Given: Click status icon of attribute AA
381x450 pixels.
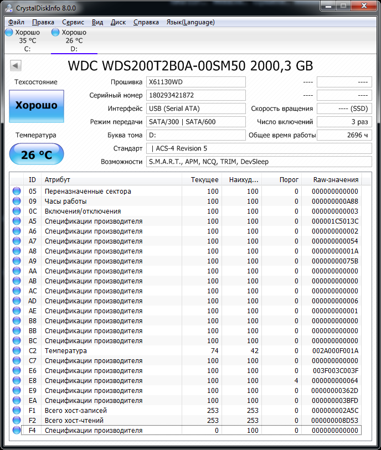Looking at the screenshot, I should tap(17, 271).
